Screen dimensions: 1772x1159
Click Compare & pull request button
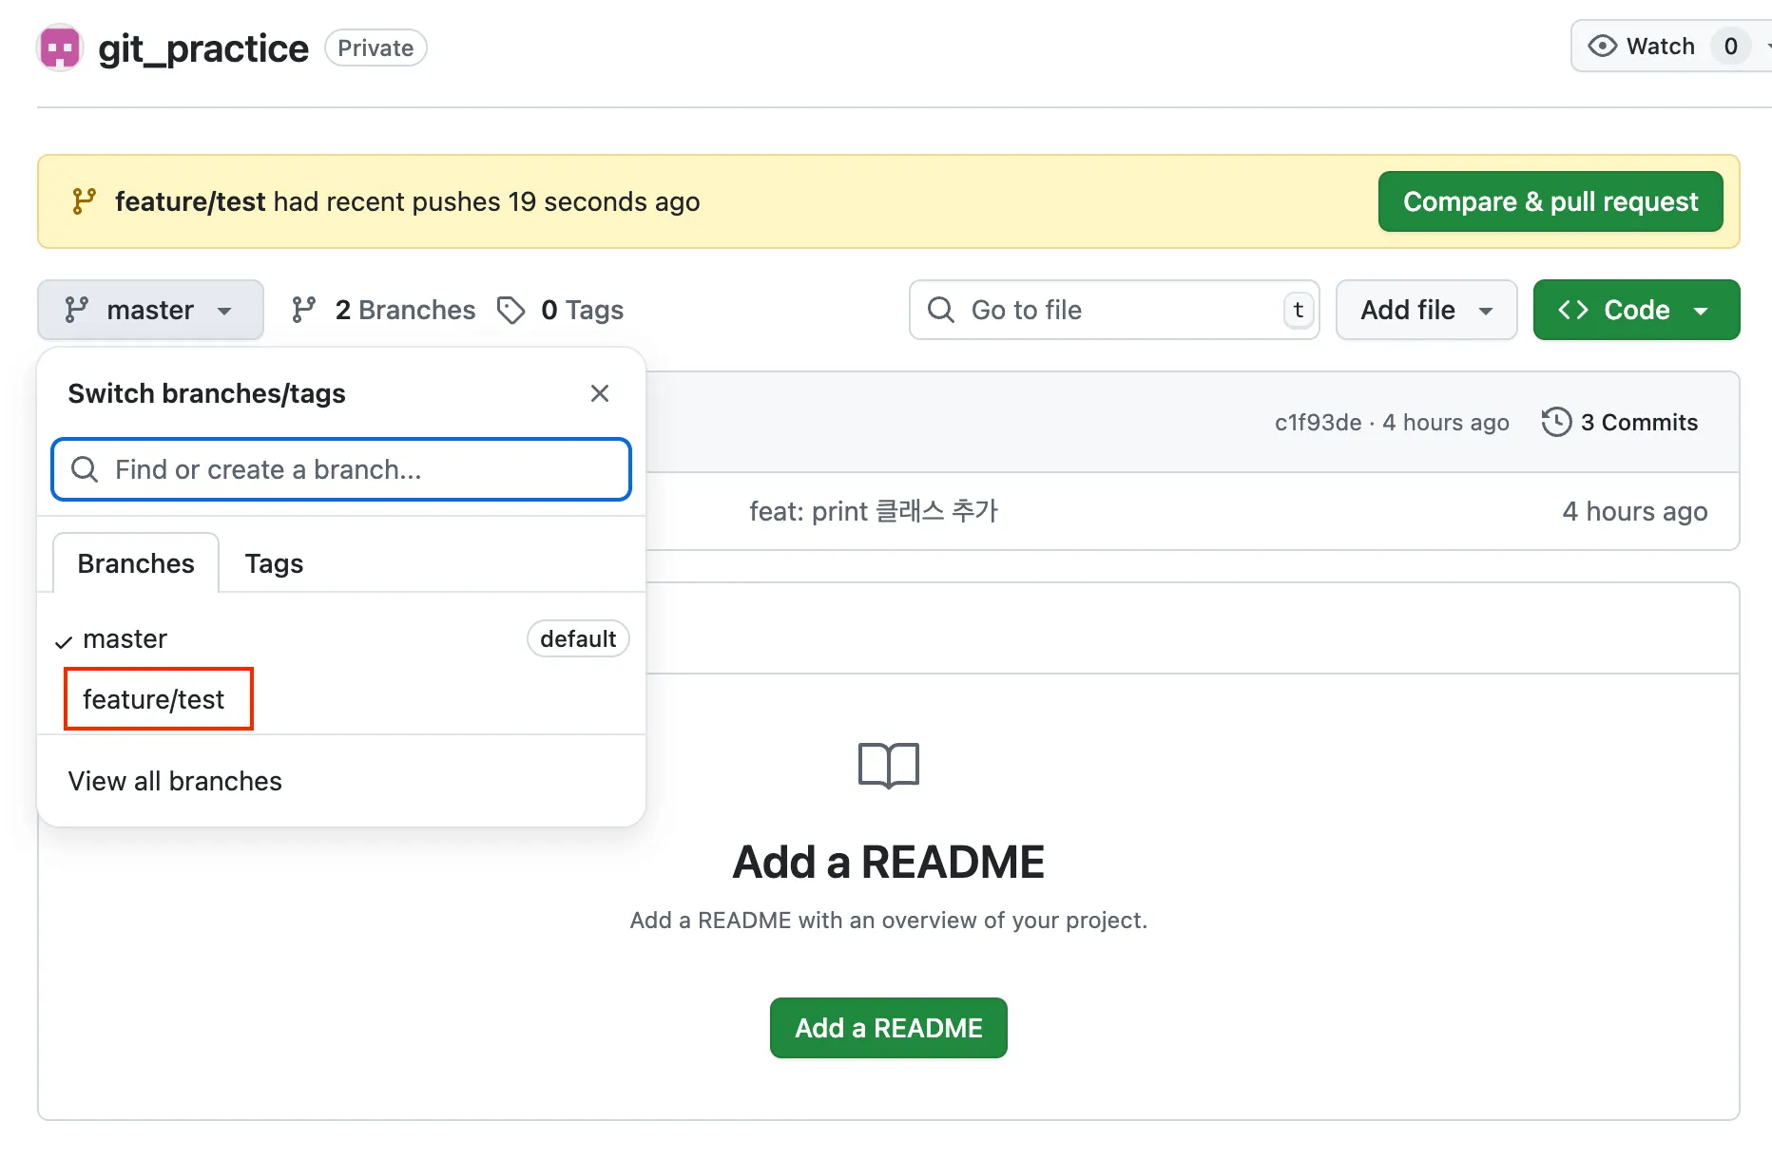1550,201
